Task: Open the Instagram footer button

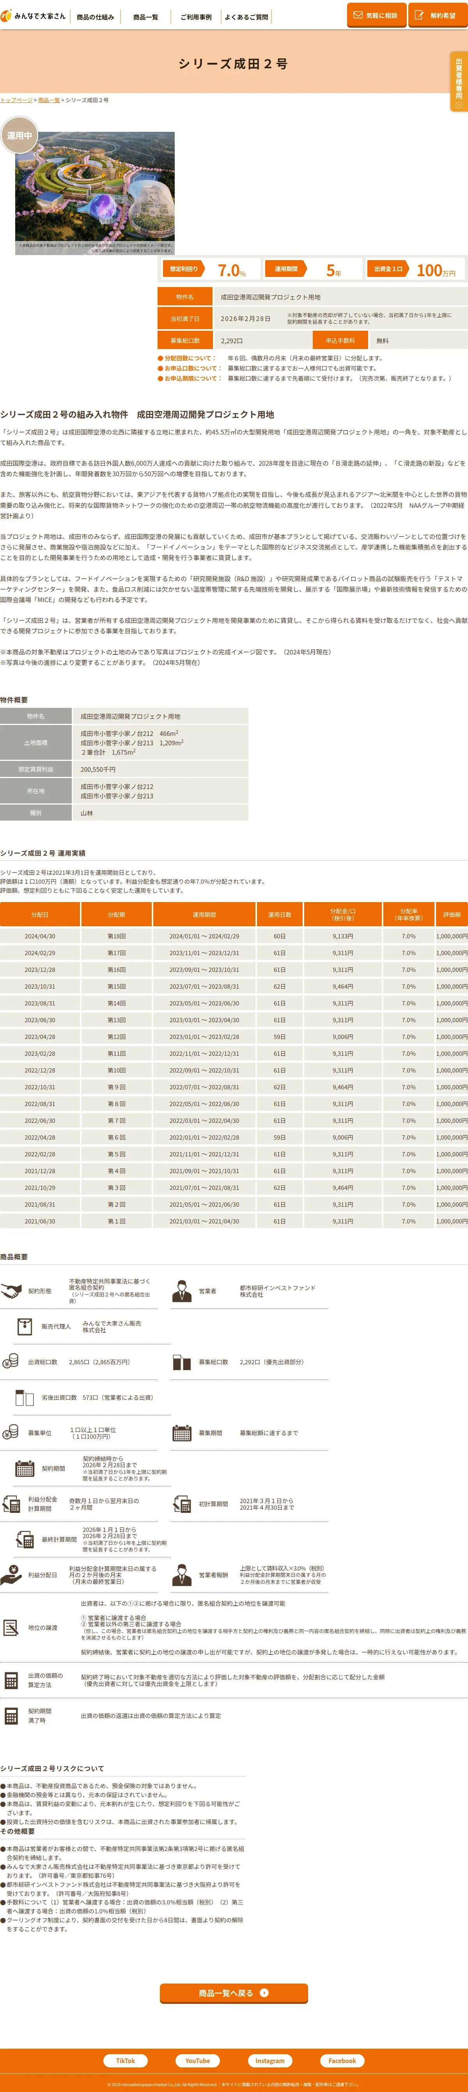Action: (x=270, y=2060)
